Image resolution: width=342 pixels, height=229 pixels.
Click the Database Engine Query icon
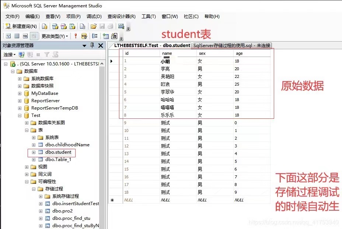coord(45,26)
